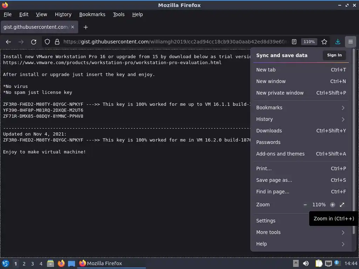The width and height of the screenshot is (359, 269).
Task: Switch to workspace 2
Action: [x=24, y=264]
